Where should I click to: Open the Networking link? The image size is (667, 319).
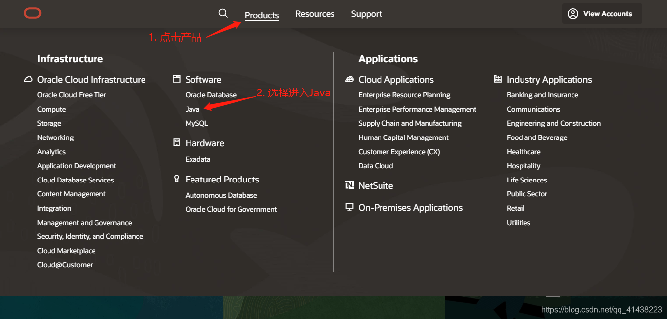pos(55,137)
